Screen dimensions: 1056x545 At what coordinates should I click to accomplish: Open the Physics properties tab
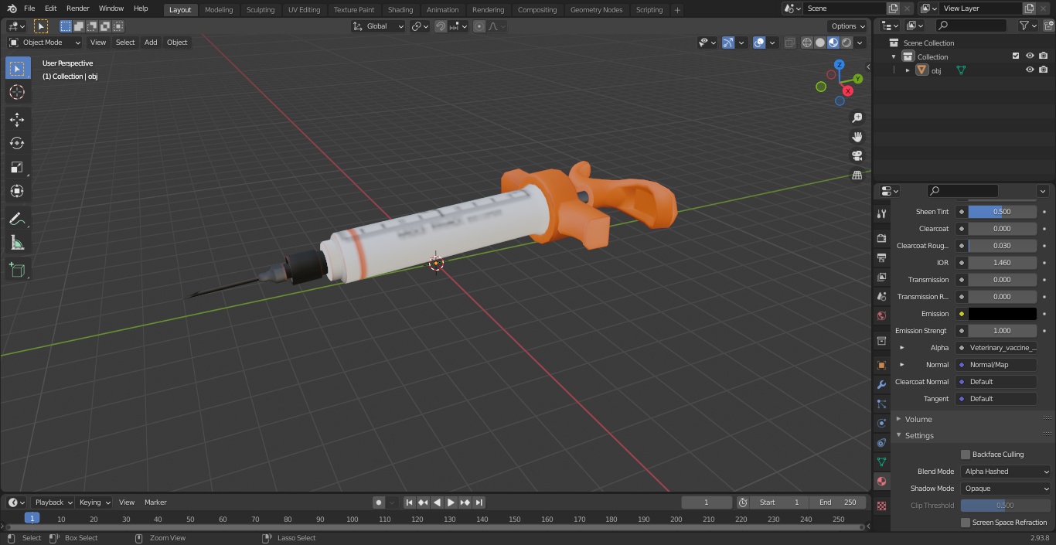pyautogui.click(x=881, y=423)
